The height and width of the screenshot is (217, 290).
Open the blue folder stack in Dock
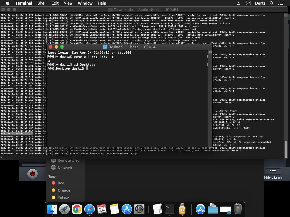213,209
